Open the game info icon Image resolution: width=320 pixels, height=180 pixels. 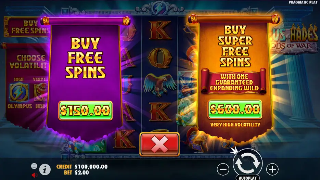45,169
